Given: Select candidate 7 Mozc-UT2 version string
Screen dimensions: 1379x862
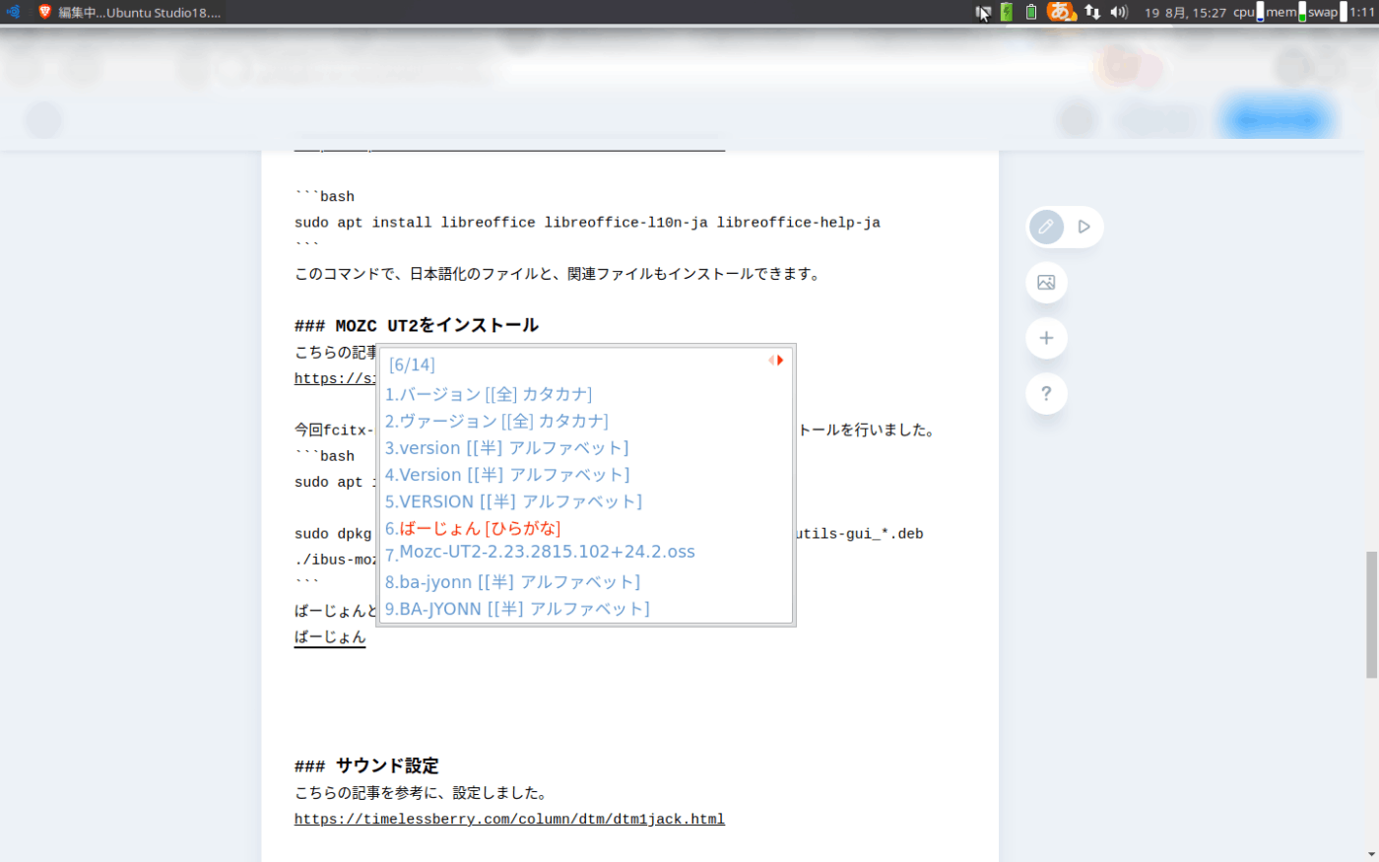Looking at the screenshot, I should 540,553.
